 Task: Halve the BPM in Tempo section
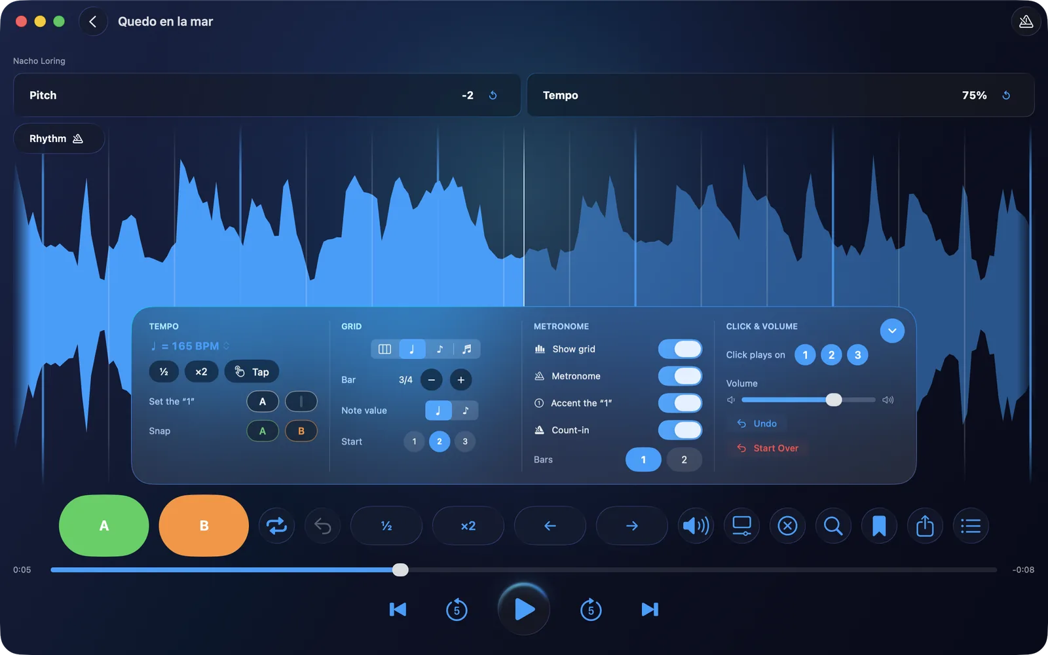click(164, 371)
